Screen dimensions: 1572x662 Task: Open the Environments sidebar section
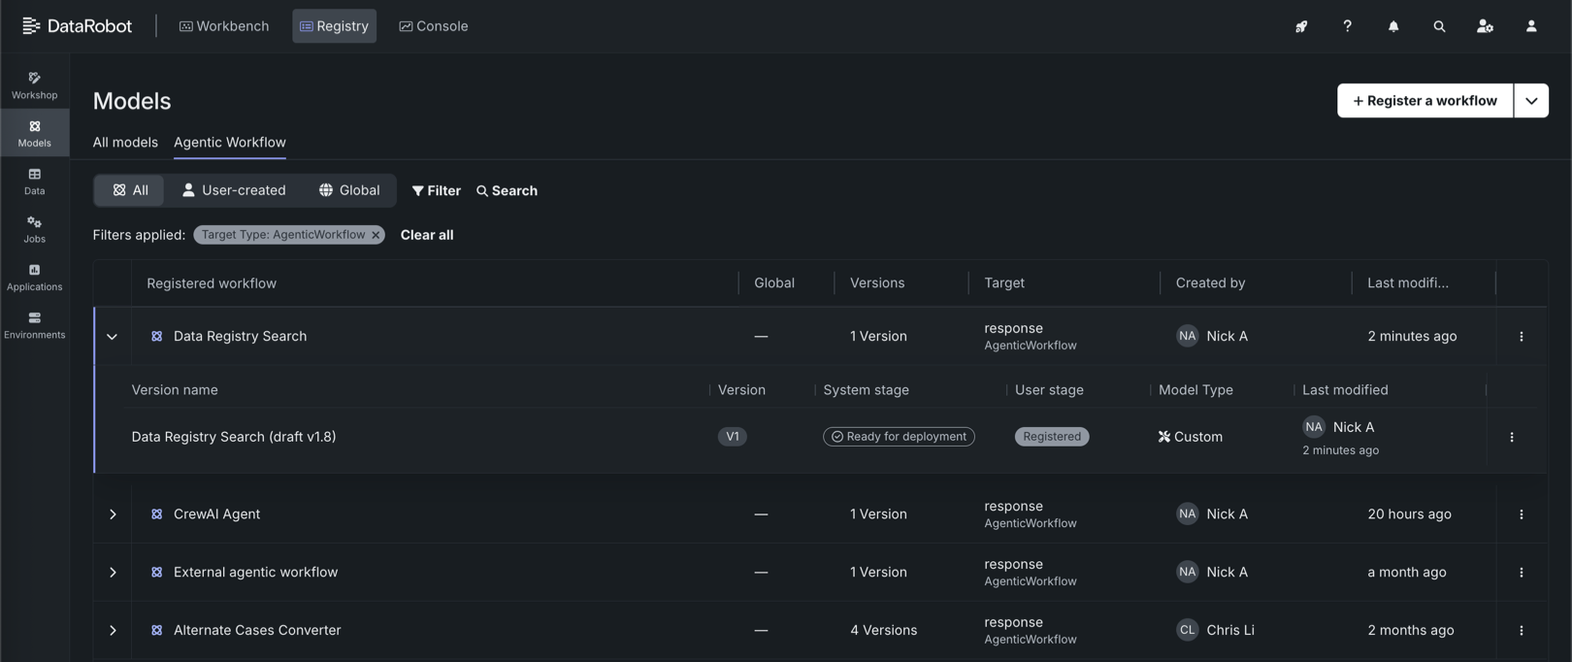[x=34, y=325]
